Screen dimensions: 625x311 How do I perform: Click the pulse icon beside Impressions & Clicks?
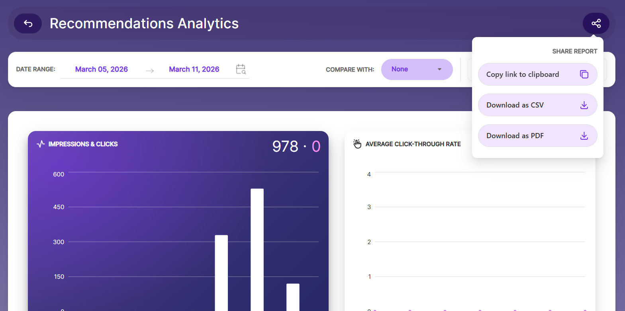(41, 144)
